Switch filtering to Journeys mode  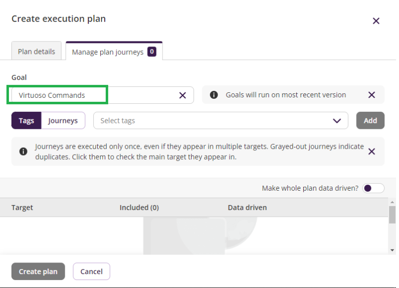(63, 120)
